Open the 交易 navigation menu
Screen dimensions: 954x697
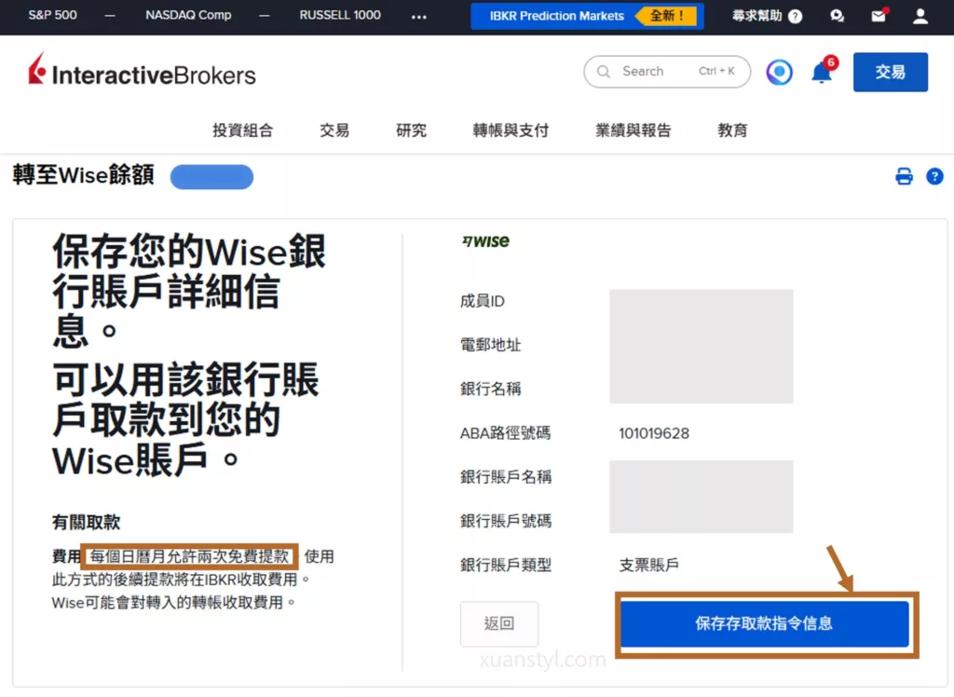[334, 130]
